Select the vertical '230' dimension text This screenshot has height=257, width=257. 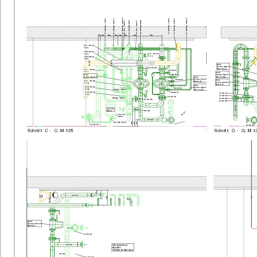(x=137, y=123)
